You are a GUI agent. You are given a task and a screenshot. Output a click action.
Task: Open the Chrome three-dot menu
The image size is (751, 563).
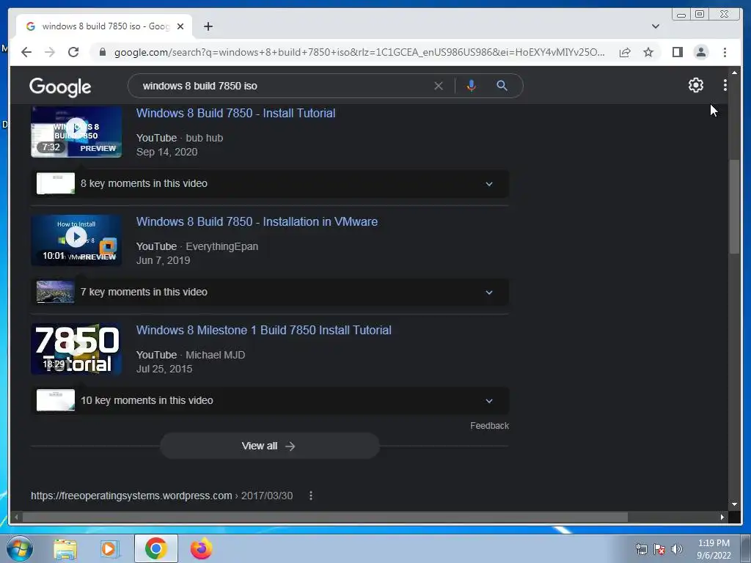pyautogui.click(x=725, y=52)
